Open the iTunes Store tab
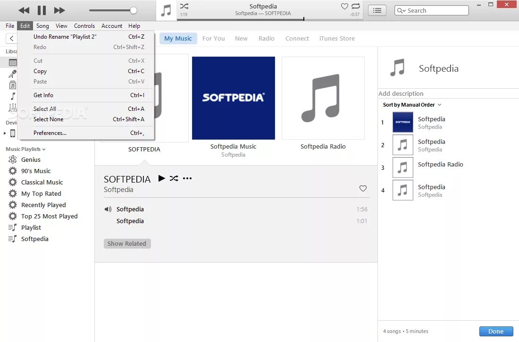 (337, 38)
